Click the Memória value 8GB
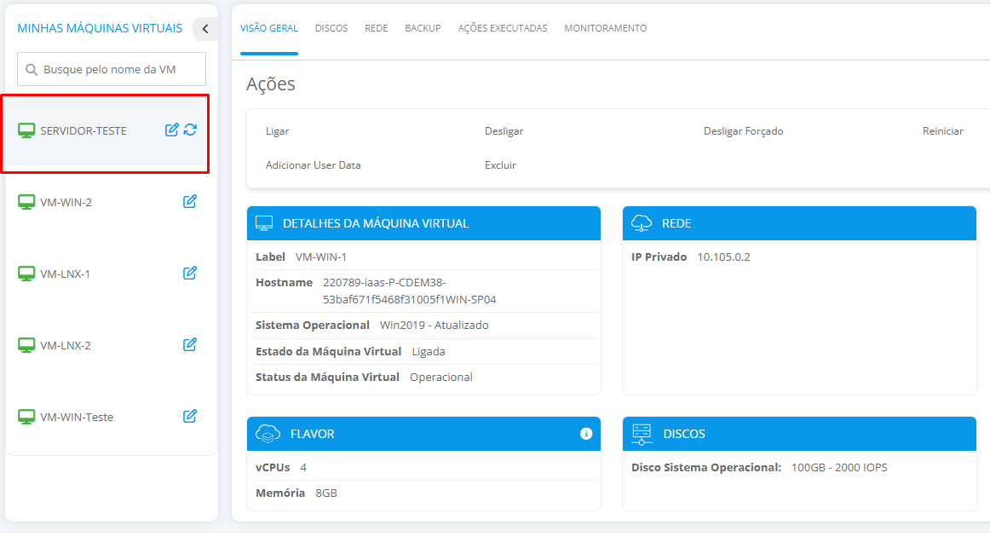Screen dimensions: 990x542 click(326, 493)
